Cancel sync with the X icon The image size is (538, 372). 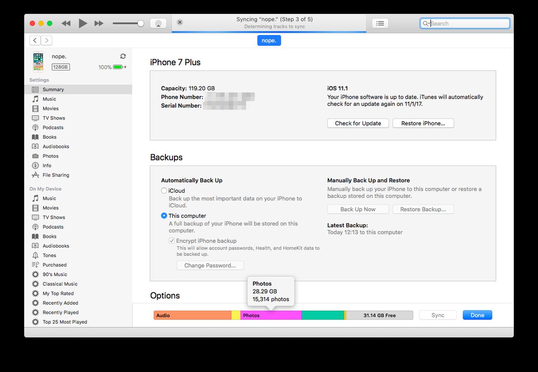[x=180, y=22]
